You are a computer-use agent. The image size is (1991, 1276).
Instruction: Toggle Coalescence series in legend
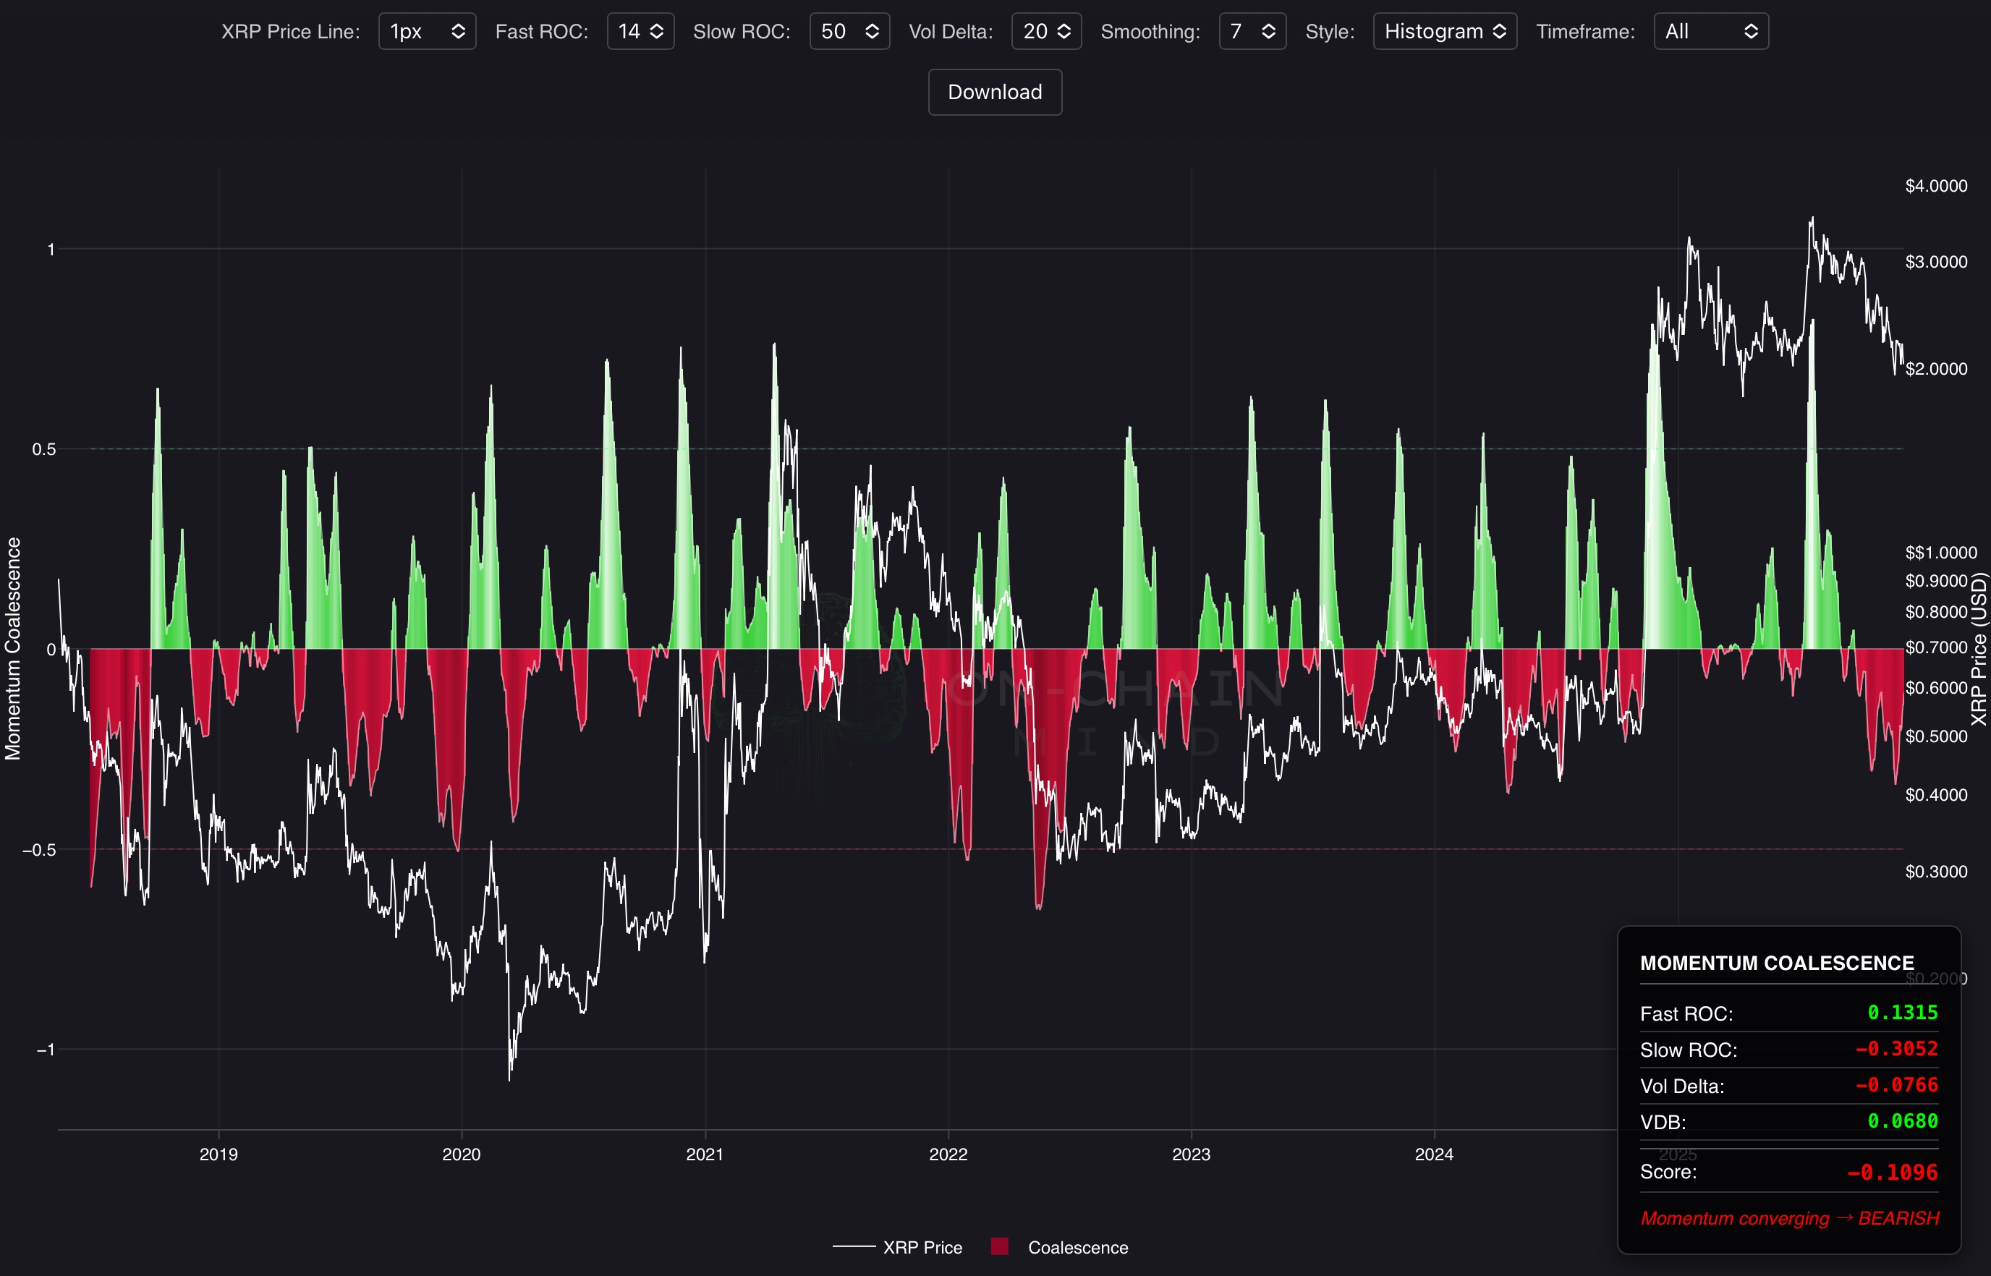[1077, 1247]
